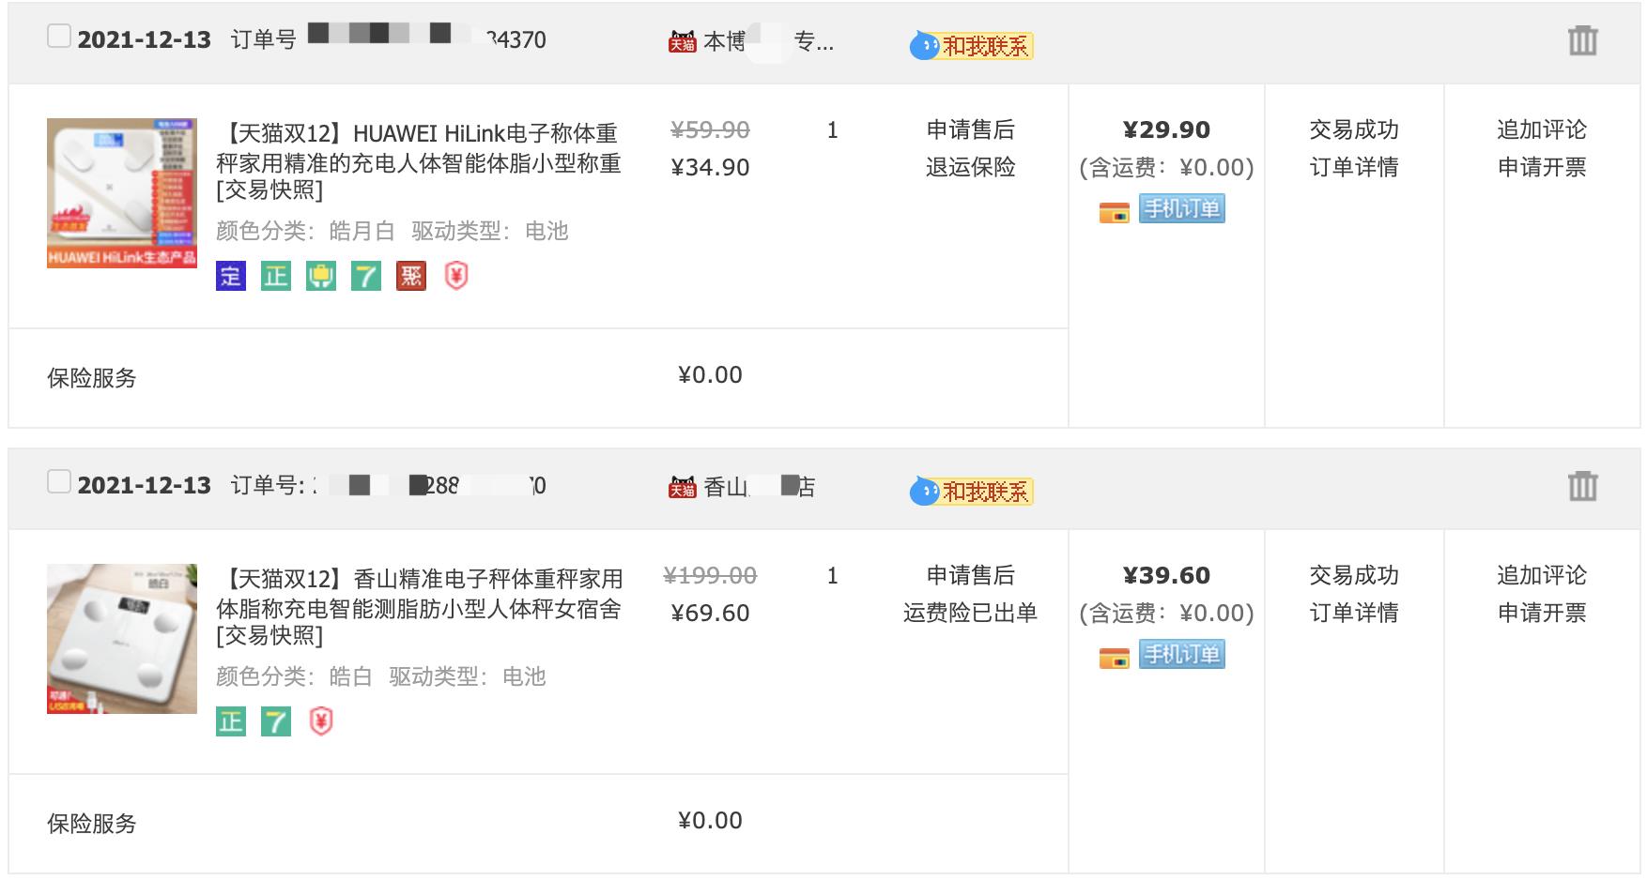Click red shield ¥ icon on 香山 item
Viewport: 1647px width, 880px height.
point(321,721)
